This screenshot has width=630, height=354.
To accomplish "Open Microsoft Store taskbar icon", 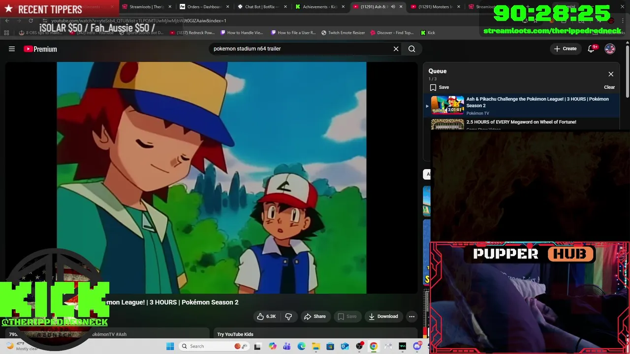I will [330, 346].
